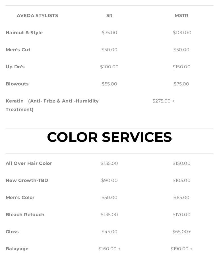Select the $45.00 SR Gloss price

point(109,232)
